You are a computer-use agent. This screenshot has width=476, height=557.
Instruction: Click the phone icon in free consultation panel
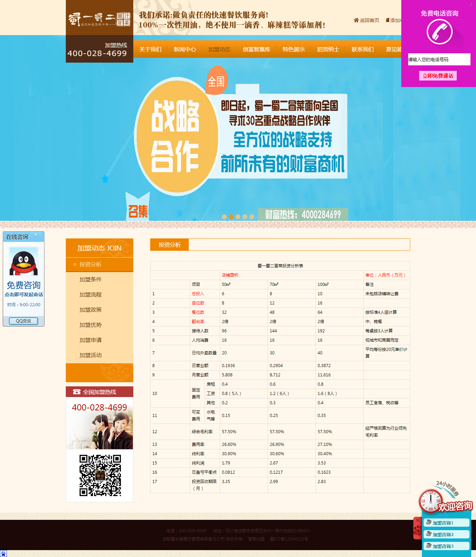[x=439, y=32]
